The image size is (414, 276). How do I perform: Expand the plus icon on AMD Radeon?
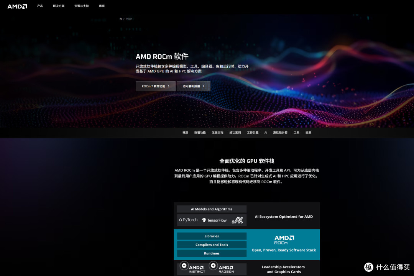point(213,265)
